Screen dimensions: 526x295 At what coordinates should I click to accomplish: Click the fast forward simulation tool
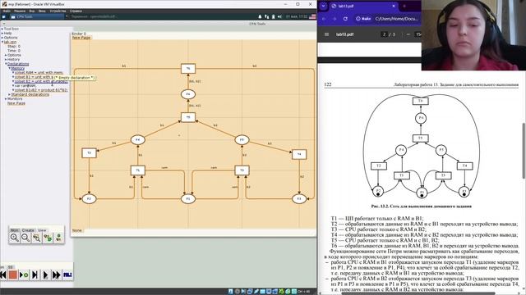(57, 275)
